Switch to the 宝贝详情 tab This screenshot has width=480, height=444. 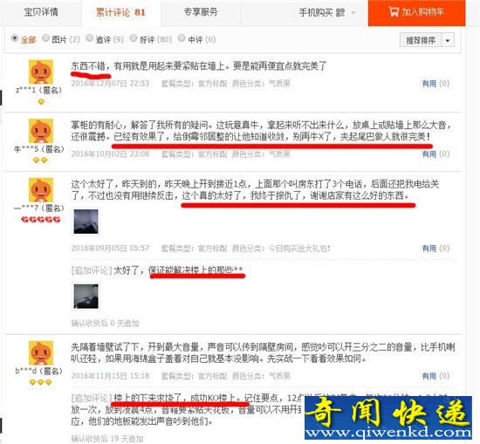pyautogui.click(x=41, y=12)
